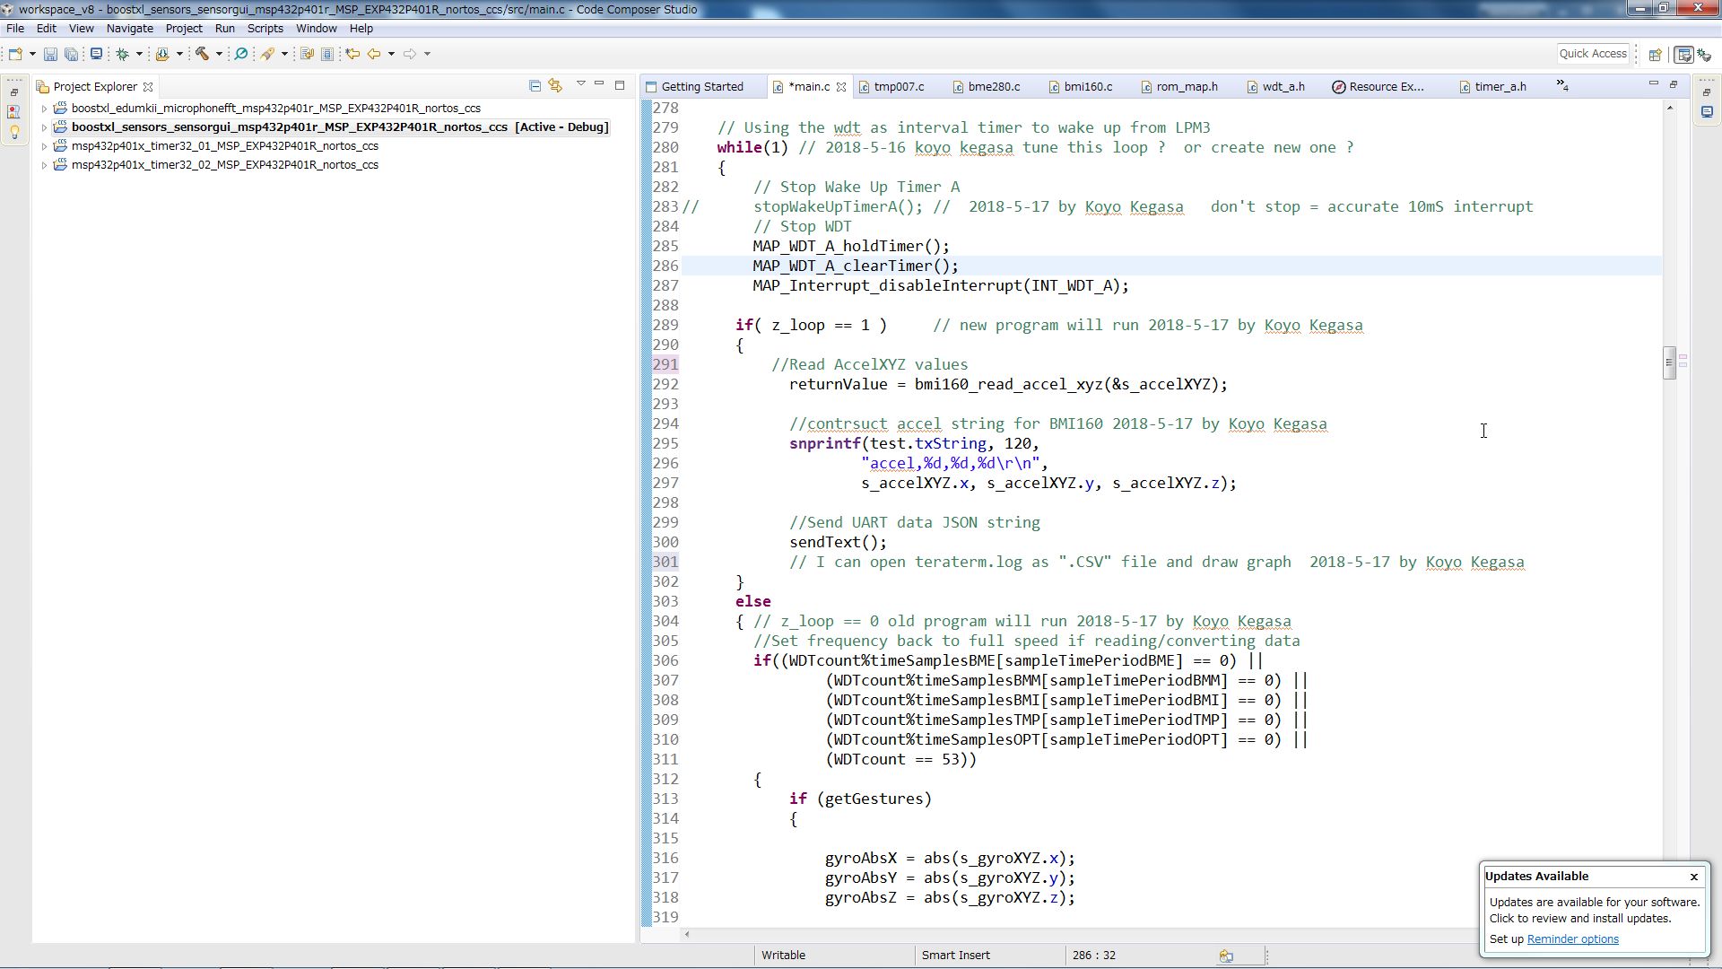1722x969 pixels.
Task: Expand the msp432p401x_timer32_01 project node
Action: point(44,146)
